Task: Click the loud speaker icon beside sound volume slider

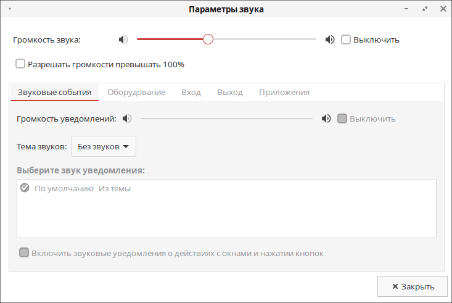Action: 330,39
